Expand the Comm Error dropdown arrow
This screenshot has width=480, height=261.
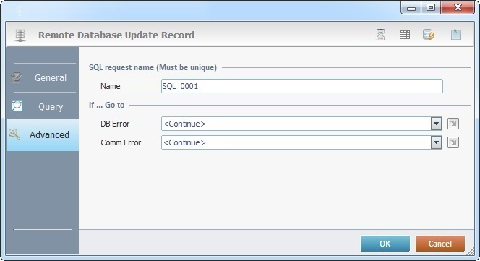pos(436,142)
